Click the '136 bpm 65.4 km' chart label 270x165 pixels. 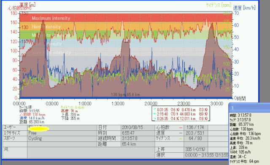(125, 95)
